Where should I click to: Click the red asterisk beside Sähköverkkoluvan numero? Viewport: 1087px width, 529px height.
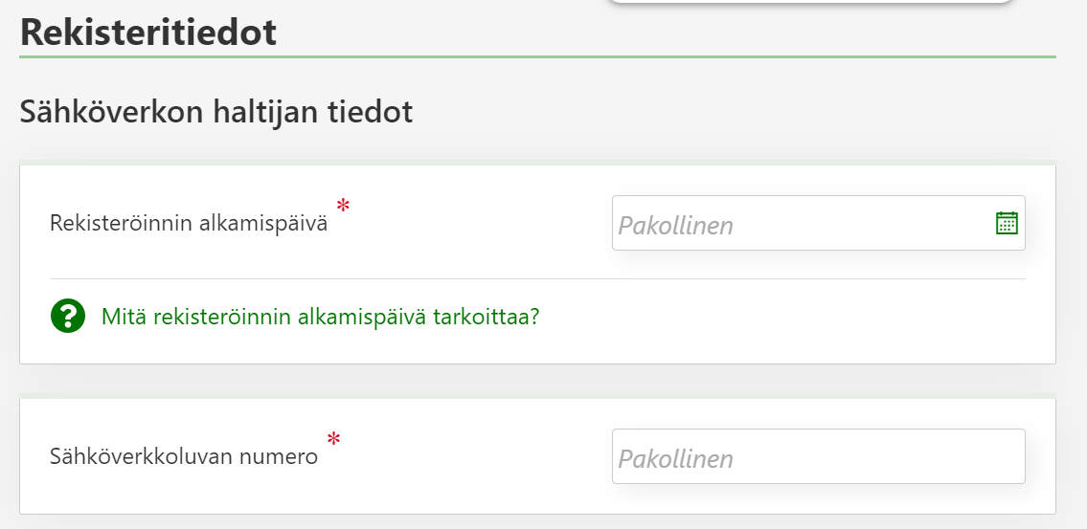tap(333, 439)
